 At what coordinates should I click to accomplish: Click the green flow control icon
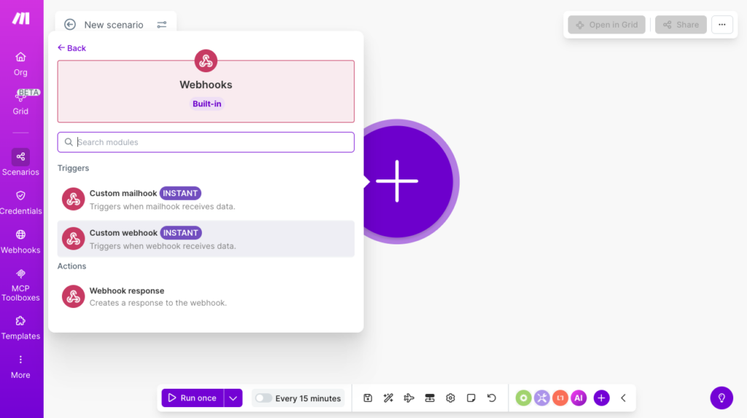point(523,398)
